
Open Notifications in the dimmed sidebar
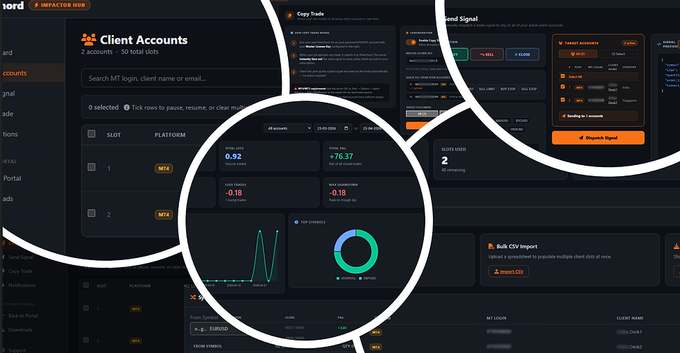[22, 285]
